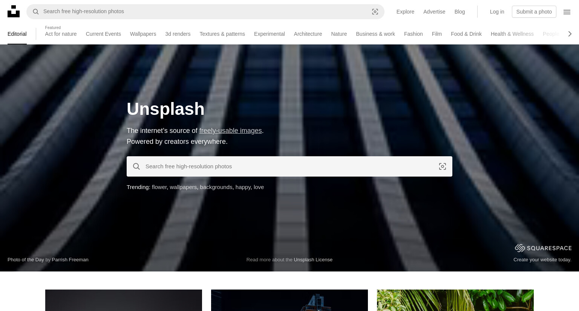Open visual search in top search bar
Image resolution: width=579 pixels, height=311 pixels.
(375, 12)
